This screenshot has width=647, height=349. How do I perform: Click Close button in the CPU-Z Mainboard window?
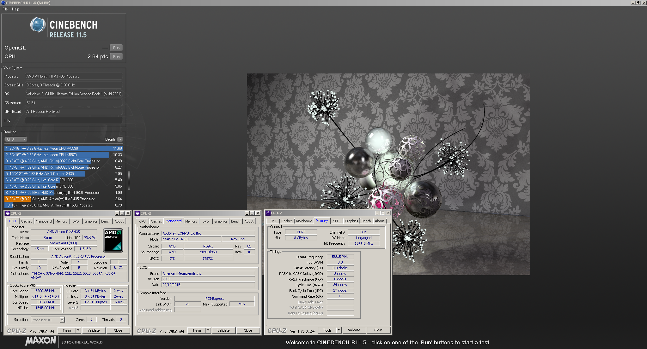(248, 330)
